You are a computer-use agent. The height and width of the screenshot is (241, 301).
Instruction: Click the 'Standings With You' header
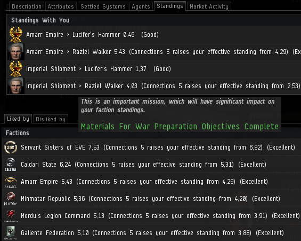point(40,20)
